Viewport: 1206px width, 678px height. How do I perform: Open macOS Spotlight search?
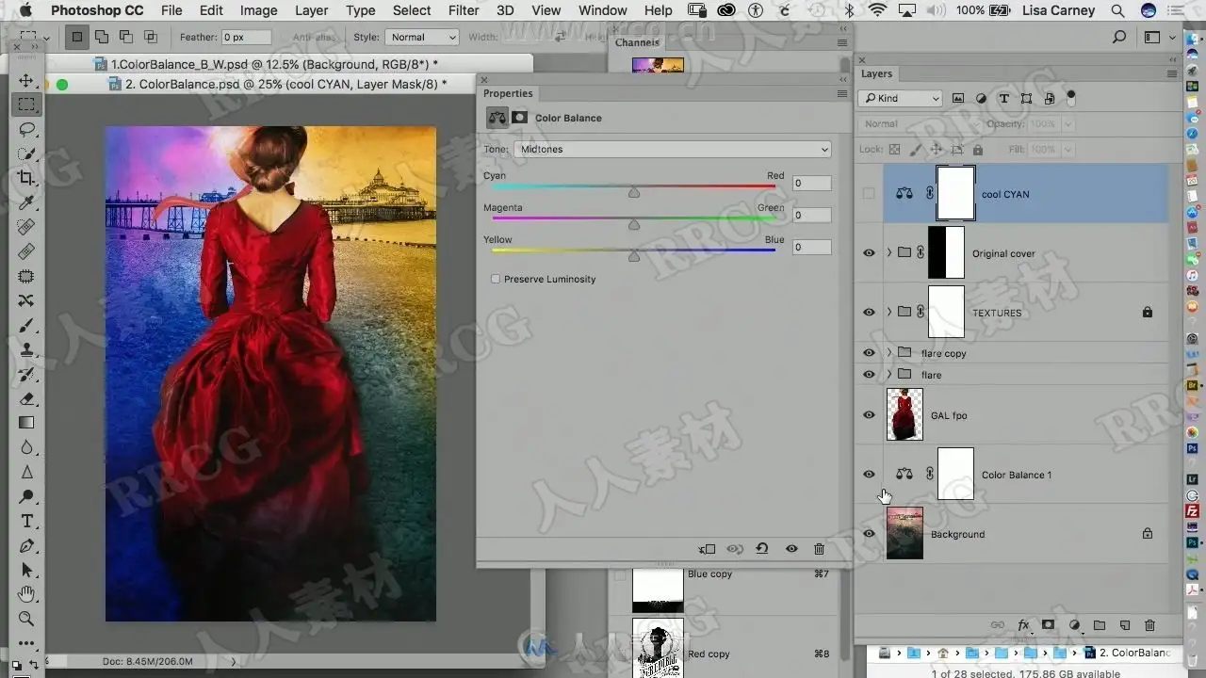coord(1117,10)
